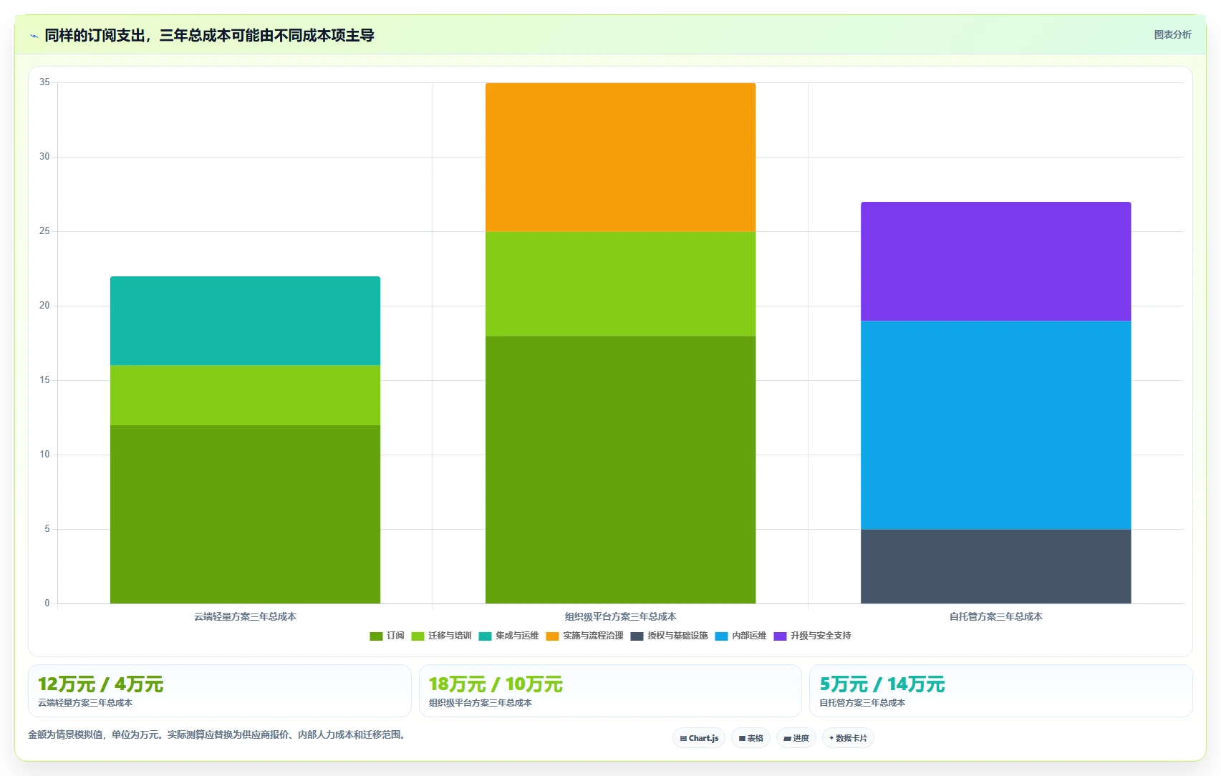The height and width of the screenshot is (776, 1221).
Task: Click the 12万元 / 4万元 data card
Action: [219, 691]
